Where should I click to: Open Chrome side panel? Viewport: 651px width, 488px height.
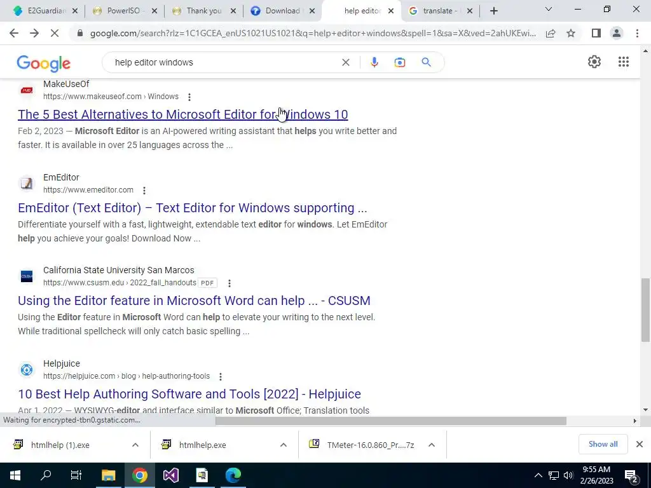pyautogui.click(x=596, y=33)
